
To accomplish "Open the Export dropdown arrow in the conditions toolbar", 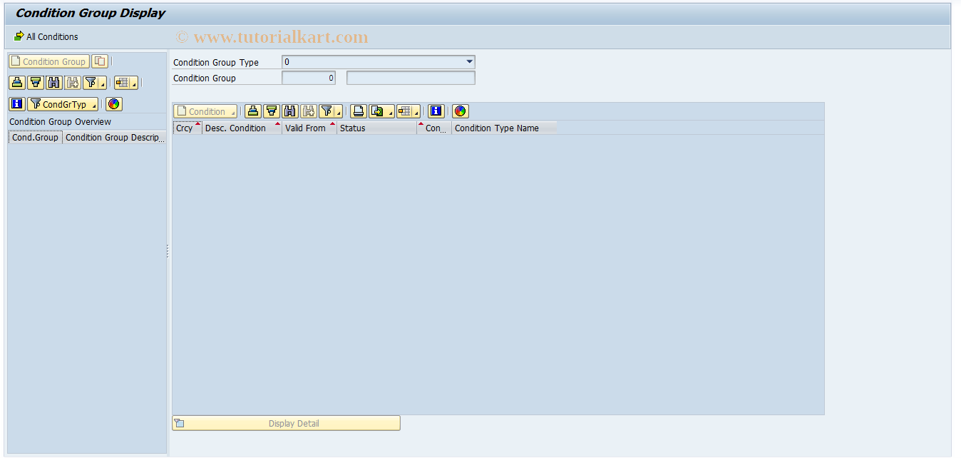I will click(x=390, y=112).
